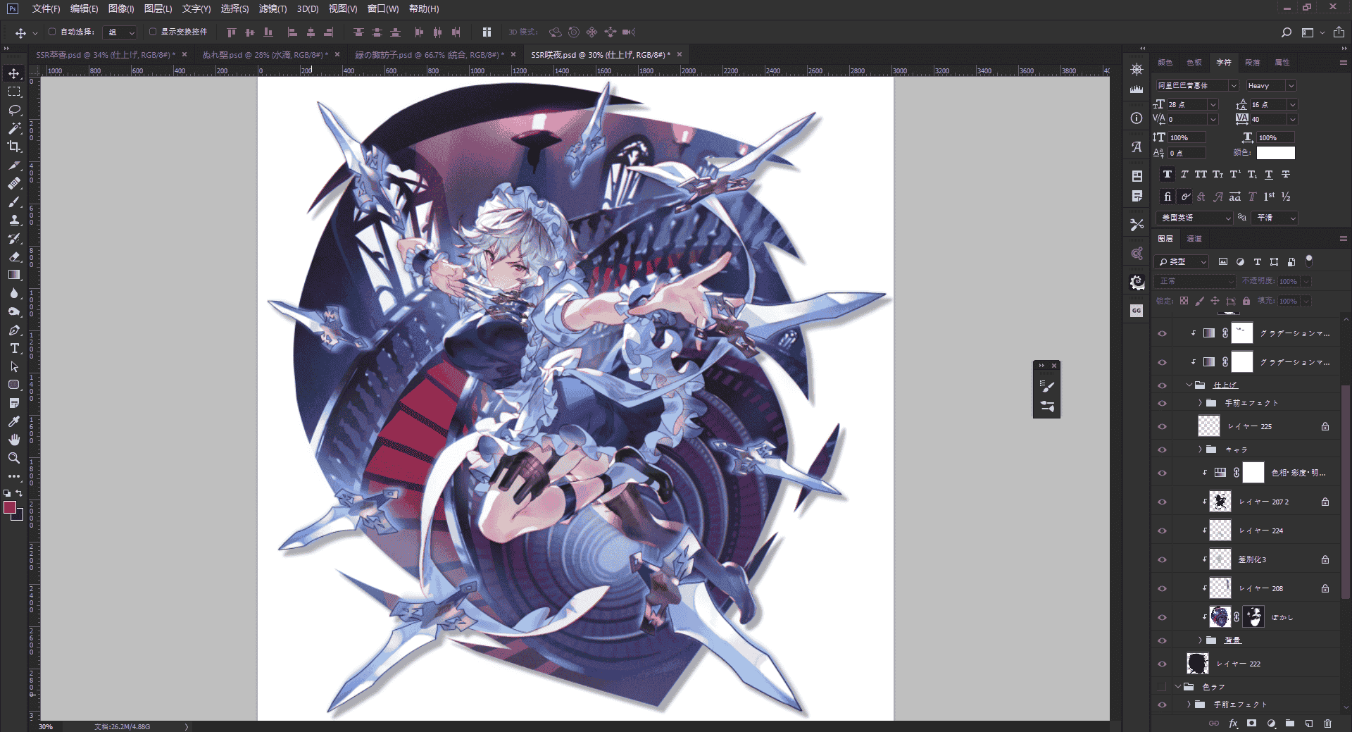Open the white text color swatch
This screenshot has width=1352, height=732.
pos(1275,153)
